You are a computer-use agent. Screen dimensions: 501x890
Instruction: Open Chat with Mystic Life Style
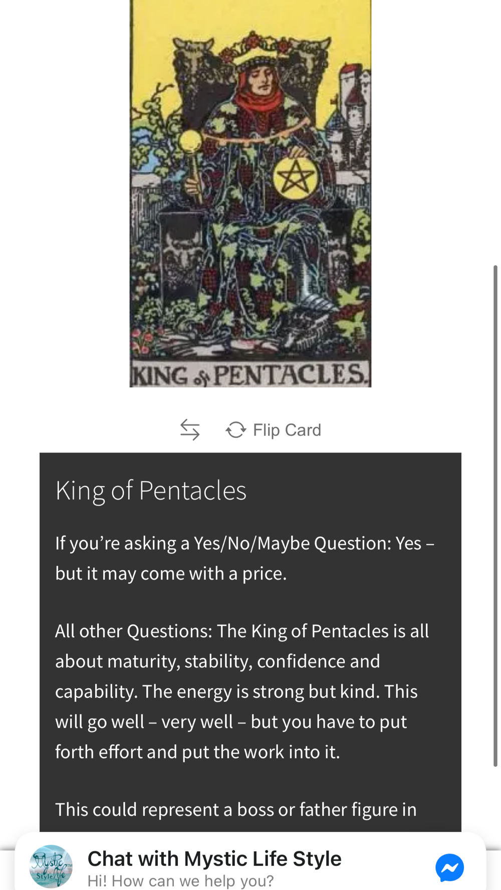214,858
